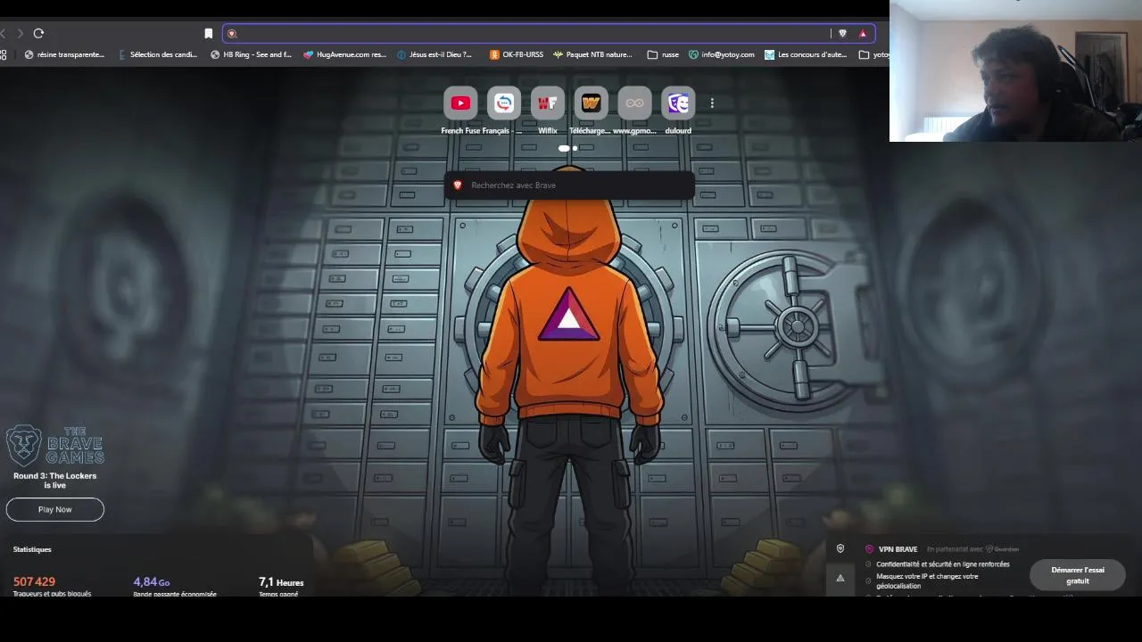Open the Télécharge... W shortcut tile

(x=591, y=103)
